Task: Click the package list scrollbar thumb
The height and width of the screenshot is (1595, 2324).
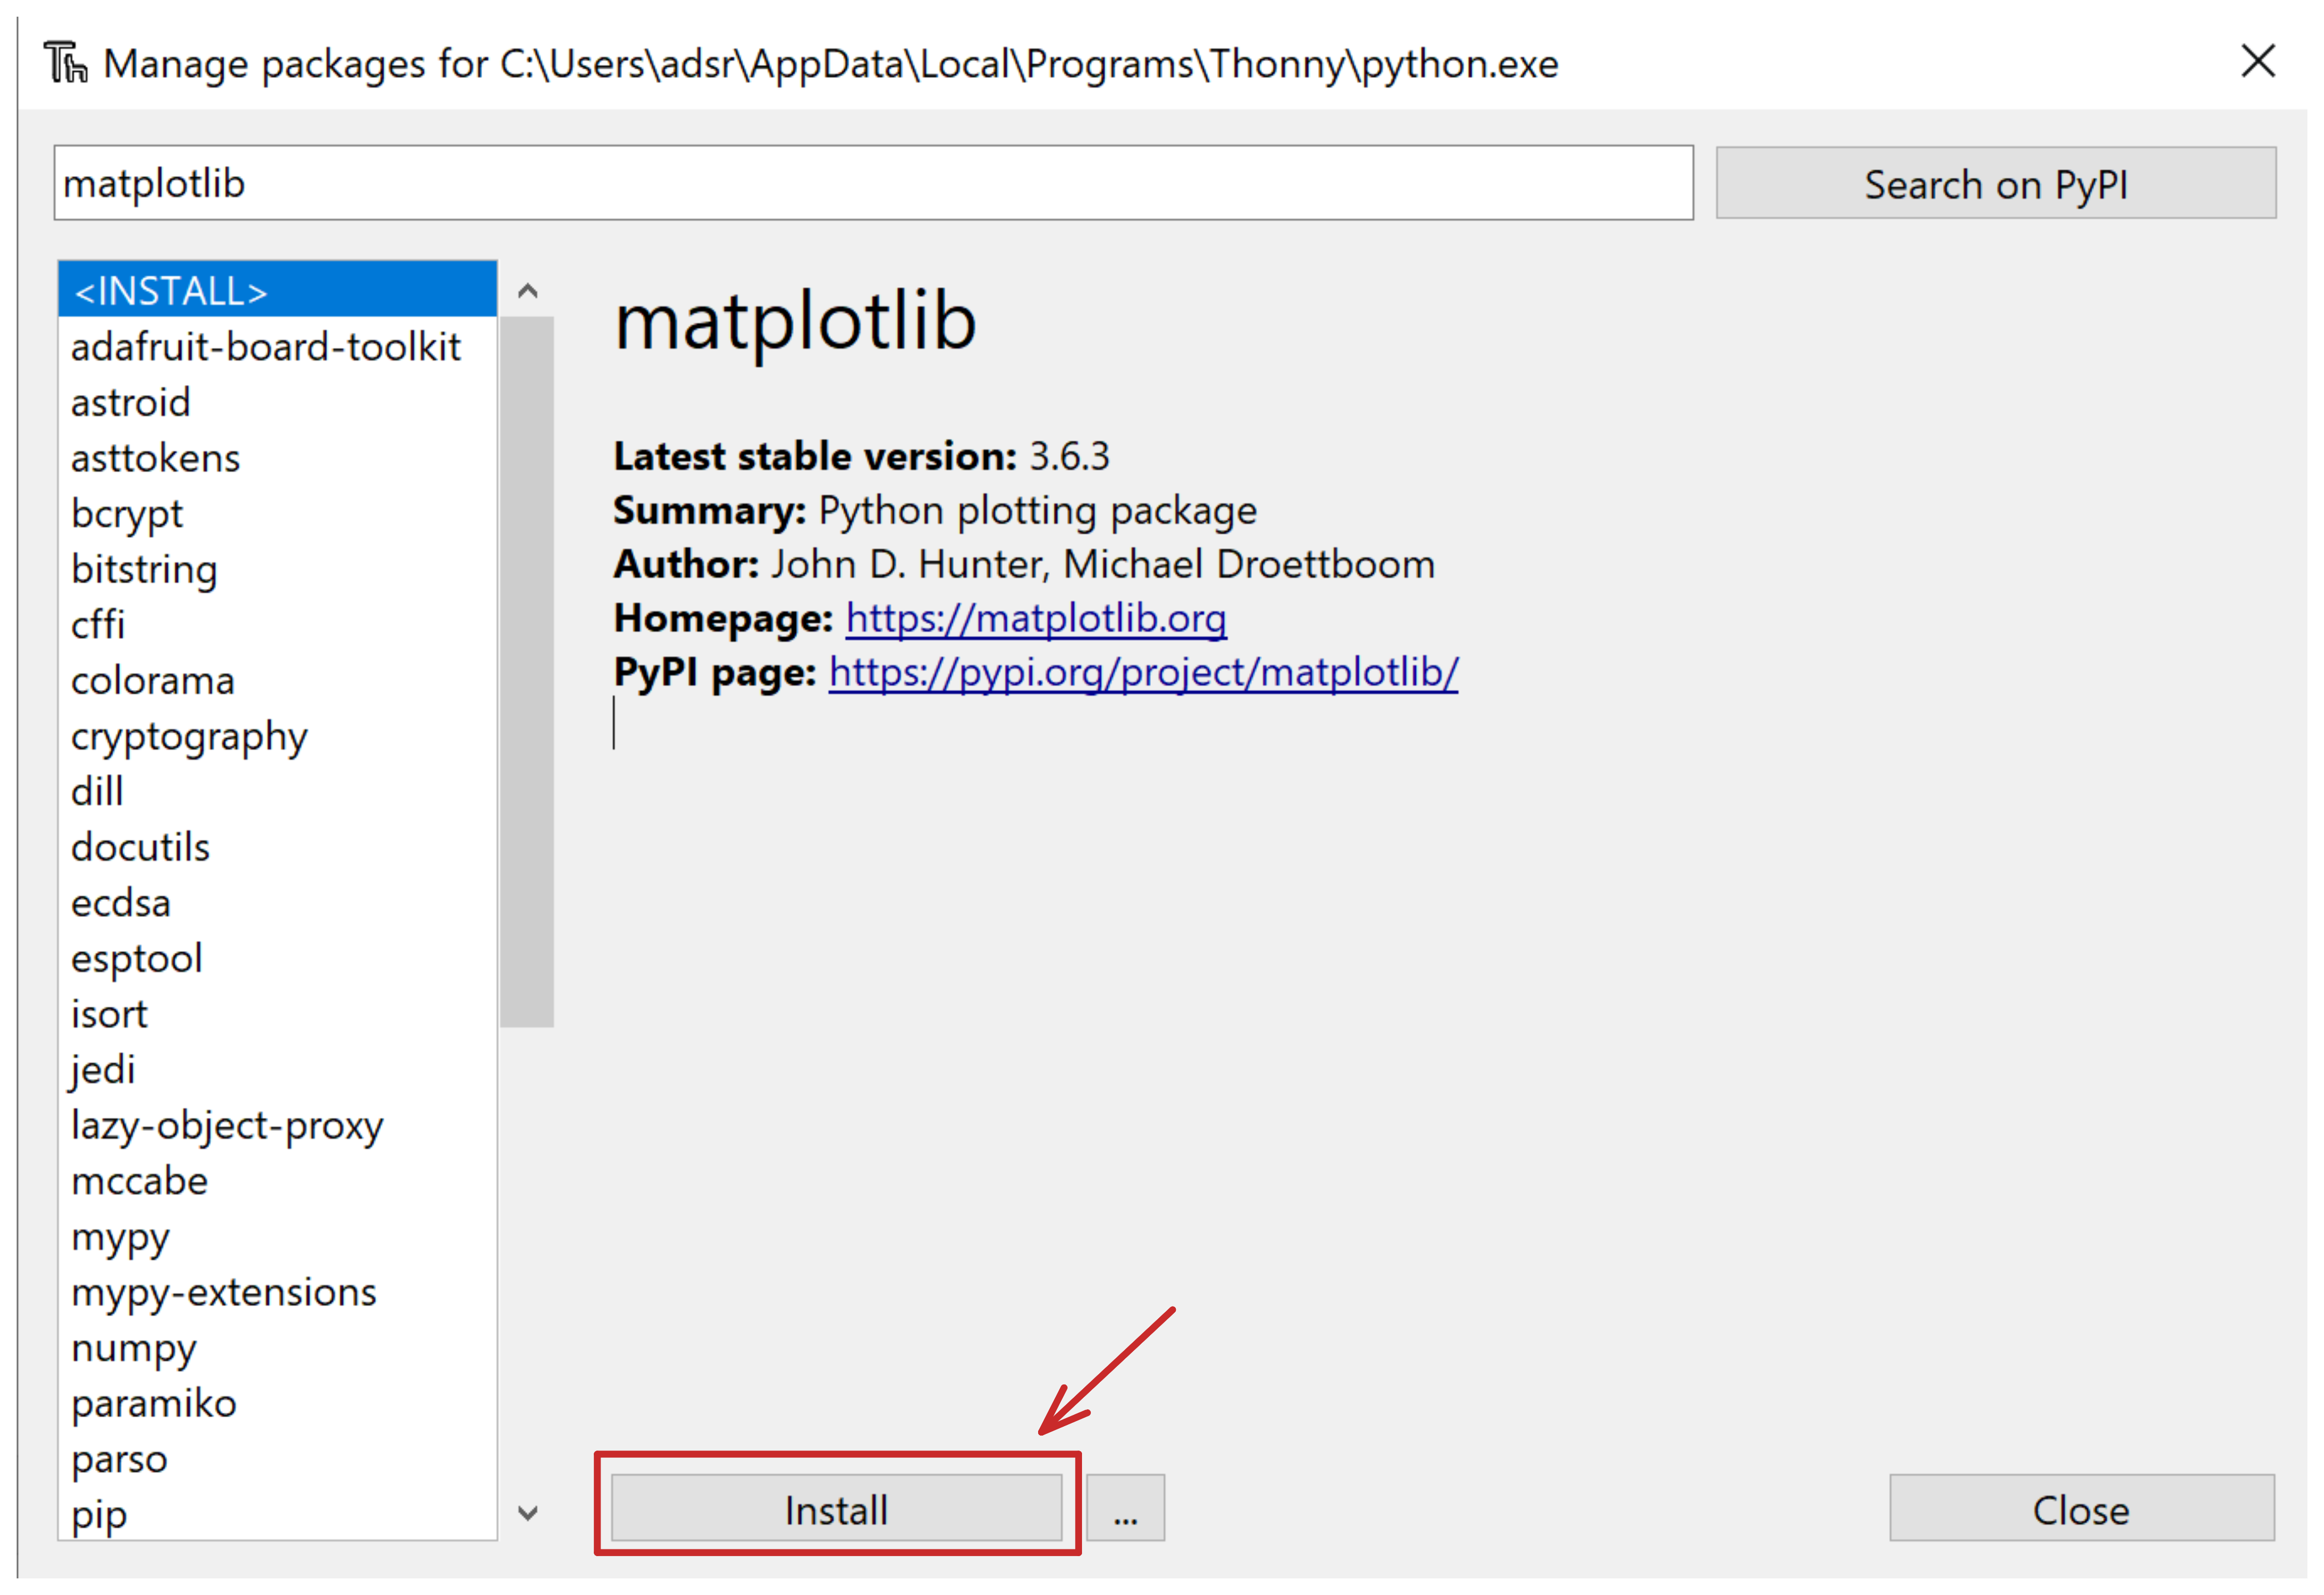Action: pos(527,671)
